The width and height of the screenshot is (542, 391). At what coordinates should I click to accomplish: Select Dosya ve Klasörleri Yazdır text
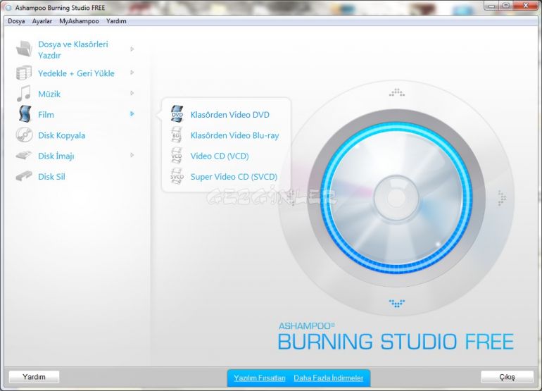73,50
